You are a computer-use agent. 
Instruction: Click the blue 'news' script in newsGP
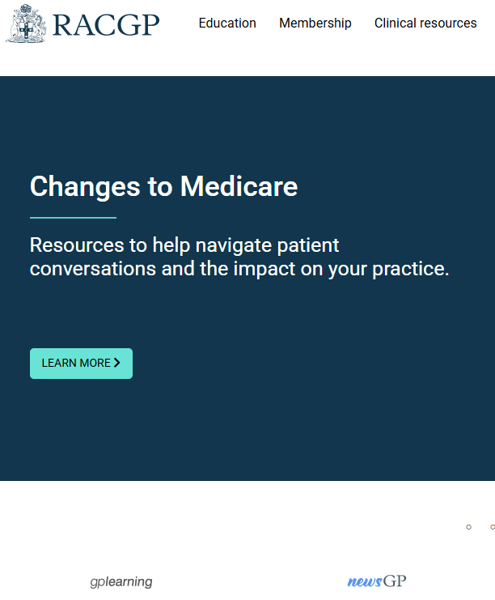(364, 581)
